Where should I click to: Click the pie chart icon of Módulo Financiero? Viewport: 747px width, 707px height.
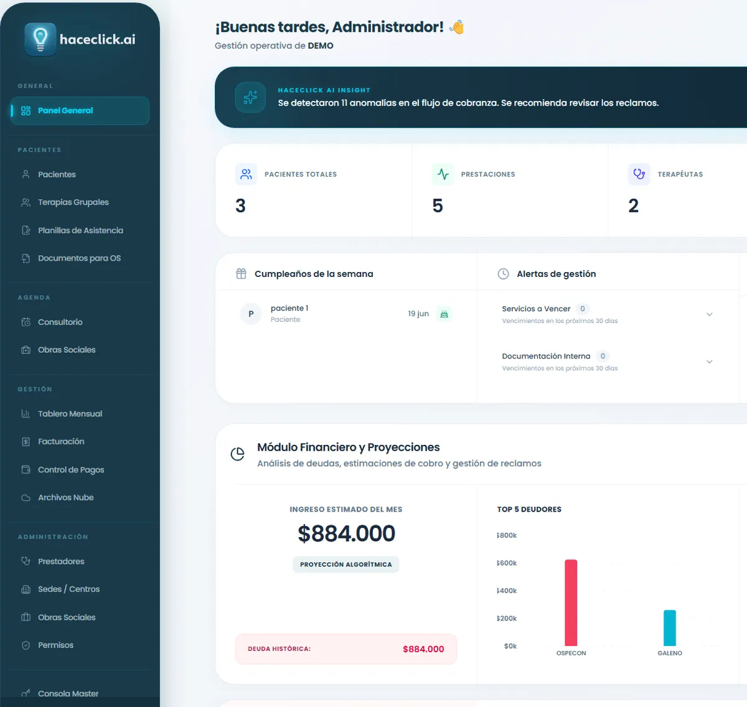237,454
